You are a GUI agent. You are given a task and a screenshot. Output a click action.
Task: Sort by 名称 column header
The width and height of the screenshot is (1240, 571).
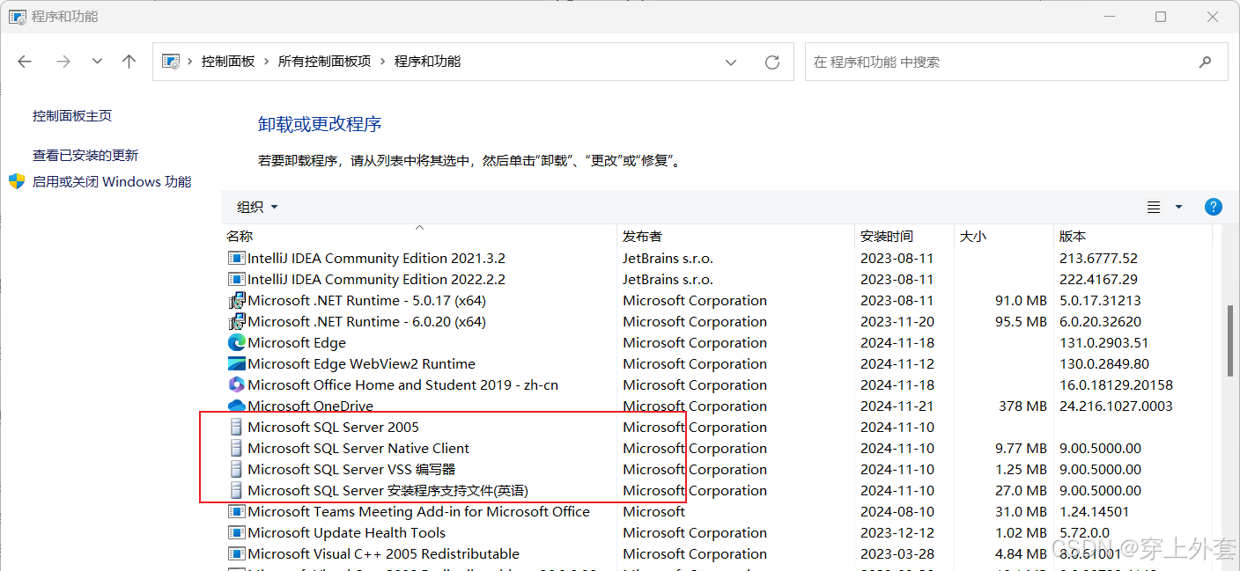240,236
